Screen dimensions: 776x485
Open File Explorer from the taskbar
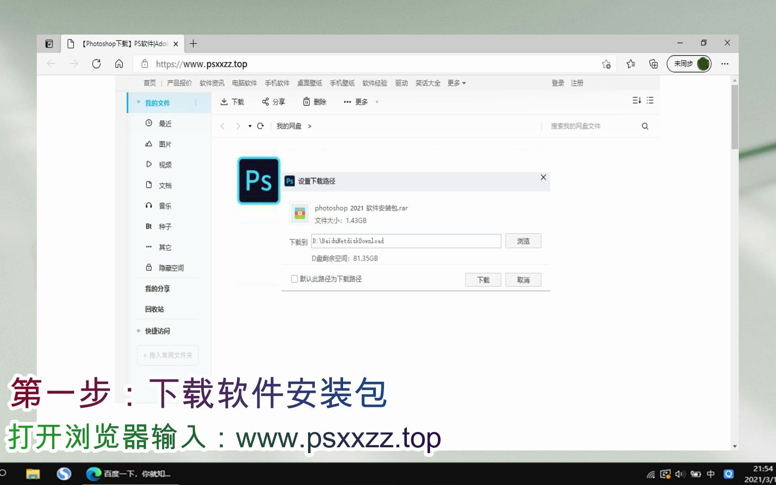coord(33,474)
